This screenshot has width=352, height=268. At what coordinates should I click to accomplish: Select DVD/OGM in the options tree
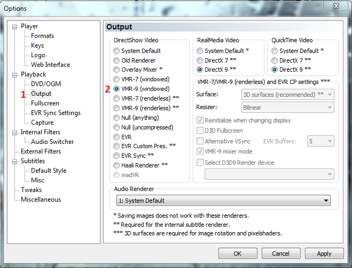(46, 84)
